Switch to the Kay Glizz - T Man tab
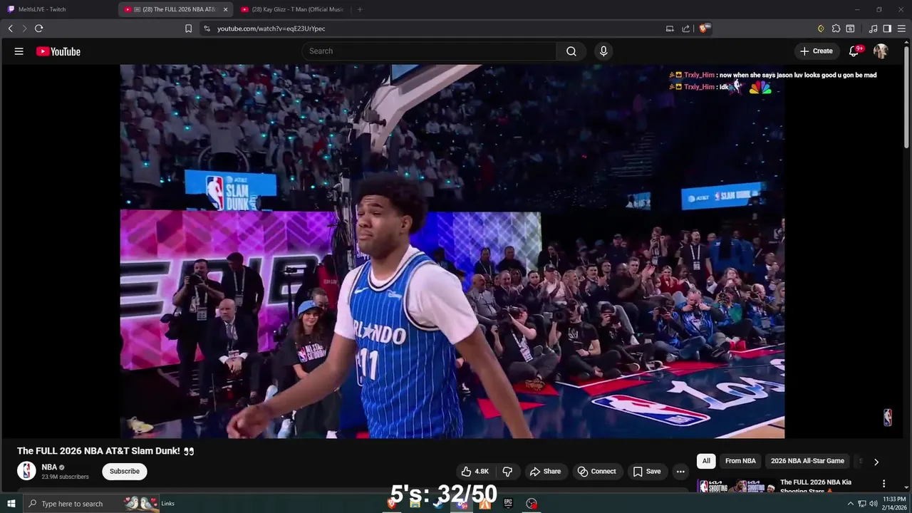The height and width of the screenshot is (513, 912). click(293, 9)
